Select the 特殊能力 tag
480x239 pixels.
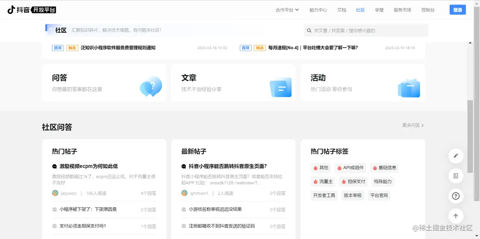point(382,182)
